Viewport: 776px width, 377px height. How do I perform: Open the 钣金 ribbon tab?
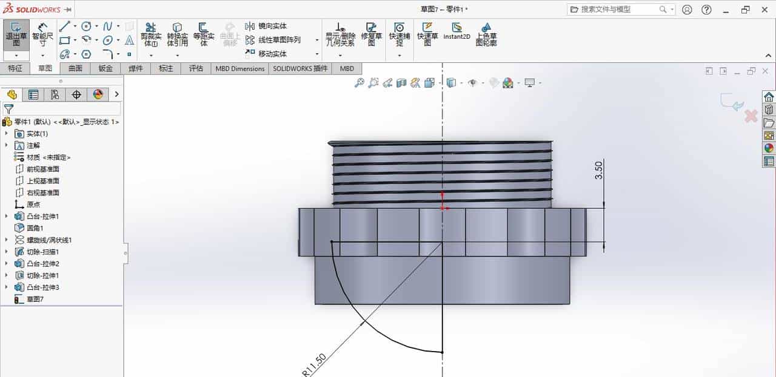[x=104, y=68]
